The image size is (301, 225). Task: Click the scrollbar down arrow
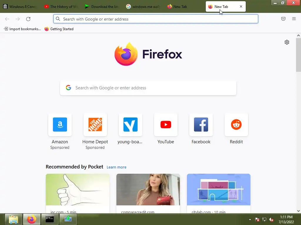click(298, 211)
